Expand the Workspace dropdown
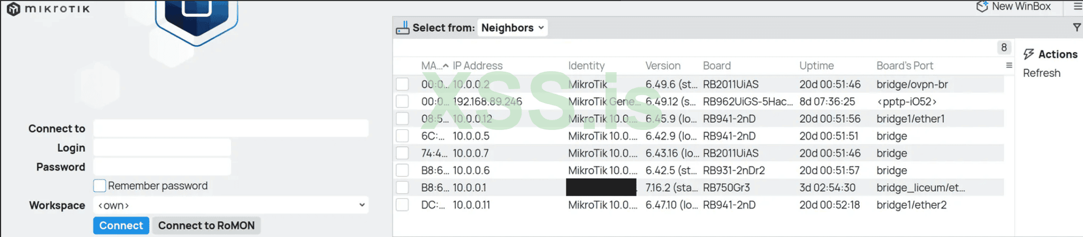The image size is (1083, 237). 231,205
